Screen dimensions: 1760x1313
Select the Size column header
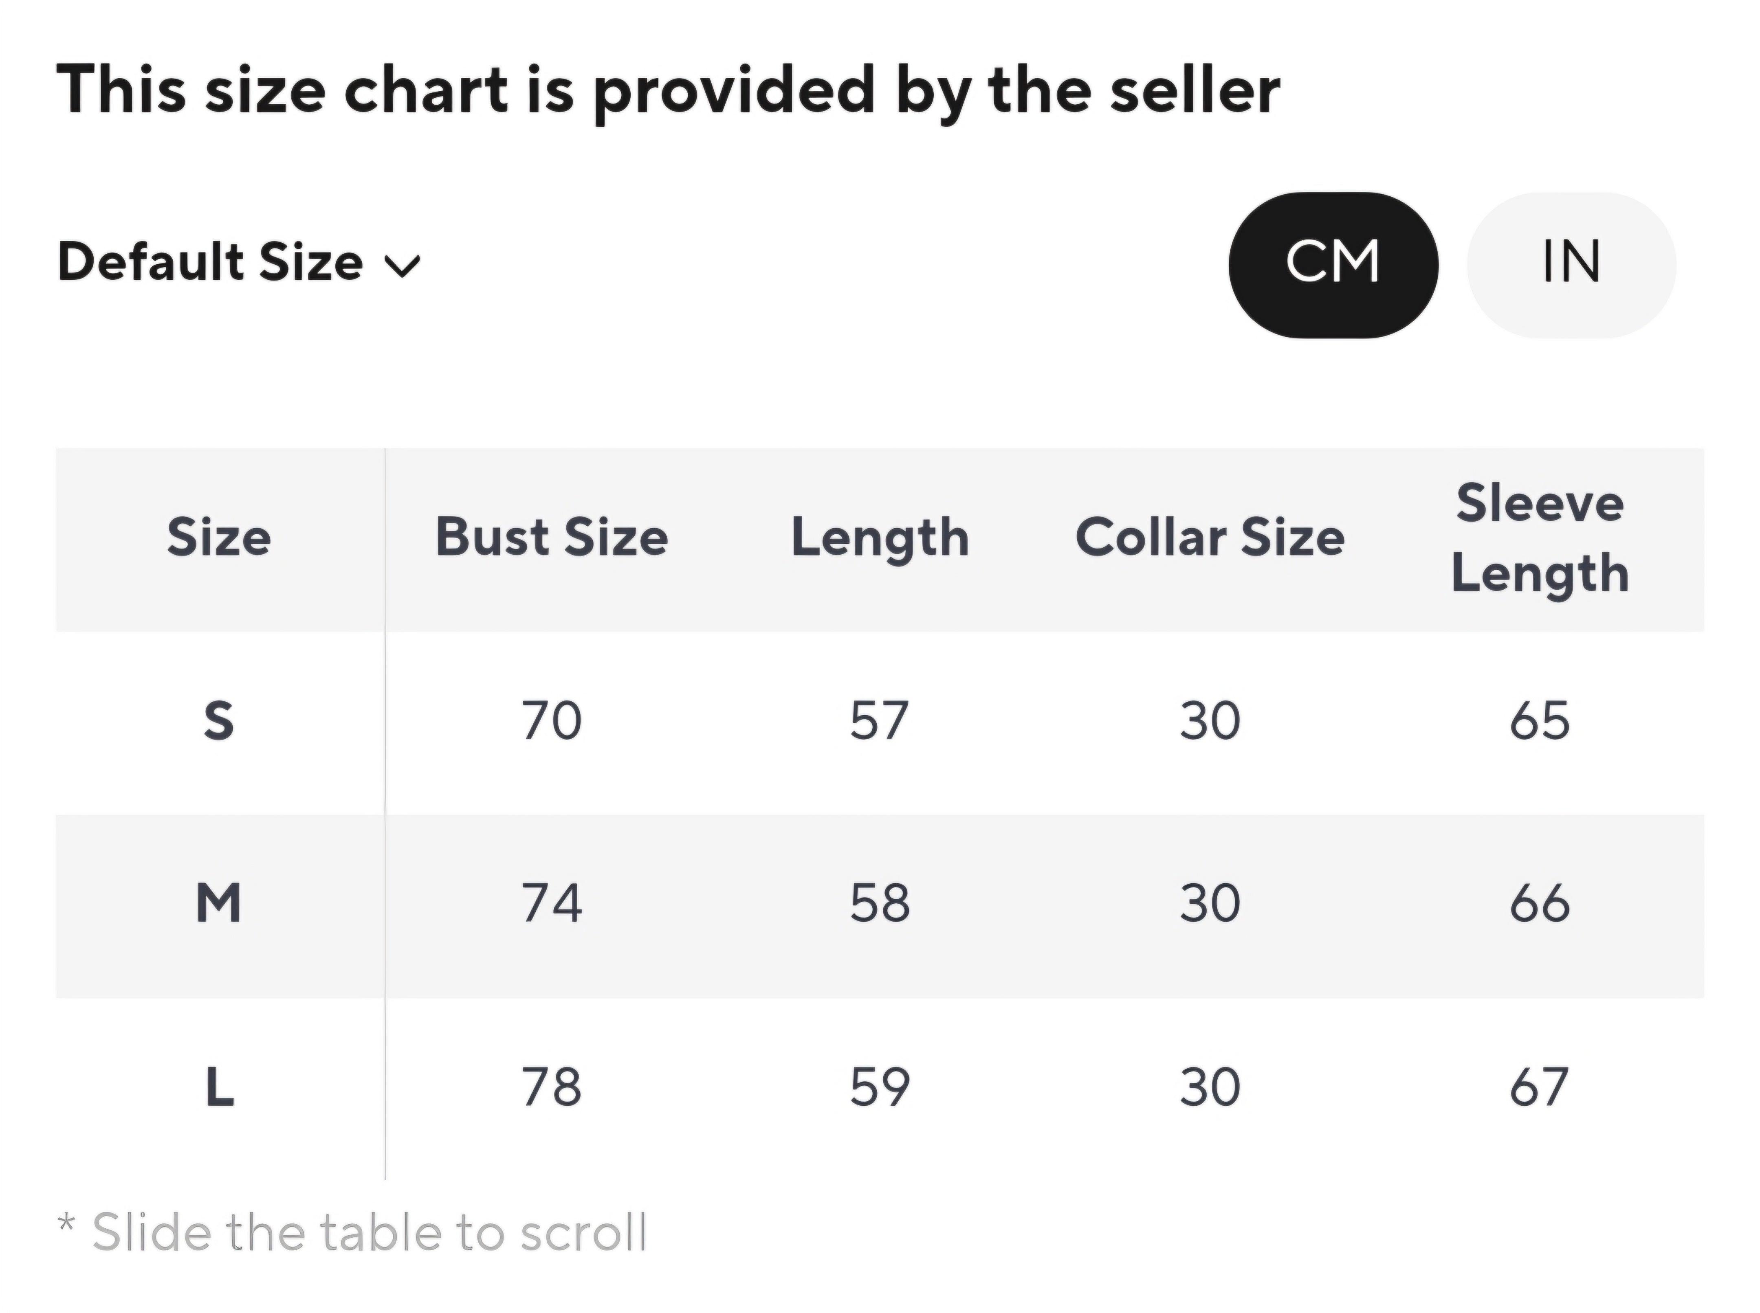220,537
